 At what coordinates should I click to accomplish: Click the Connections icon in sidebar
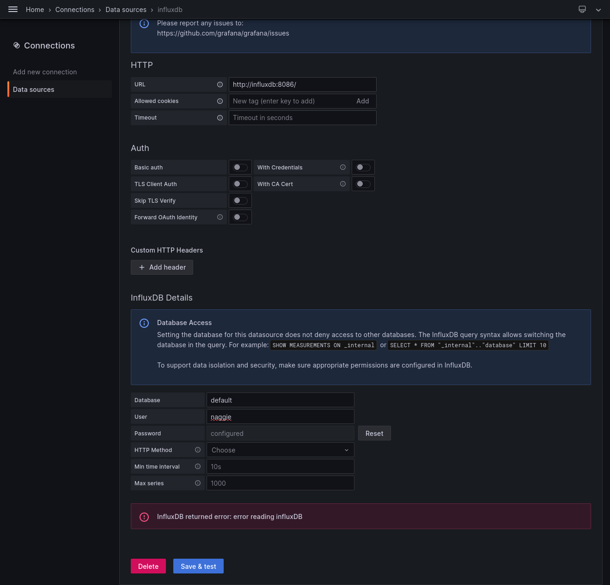[x=17, y=45]
